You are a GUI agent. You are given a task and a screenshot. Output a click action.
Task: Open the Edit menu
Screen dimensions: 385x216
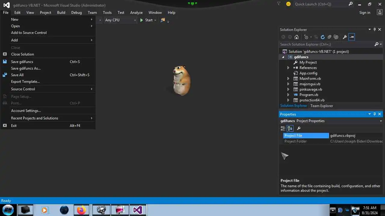coord(17,12)
